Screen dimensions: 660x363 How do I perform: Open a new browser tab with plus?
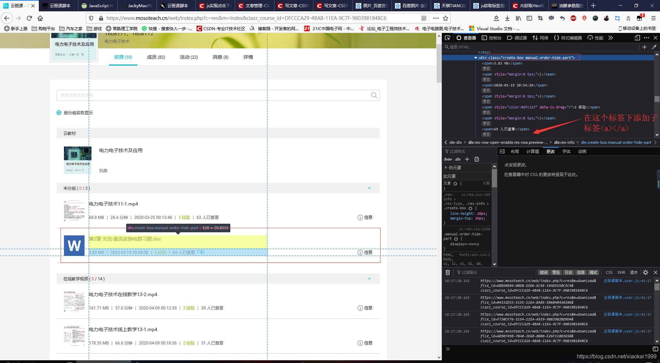coord(593,5)
